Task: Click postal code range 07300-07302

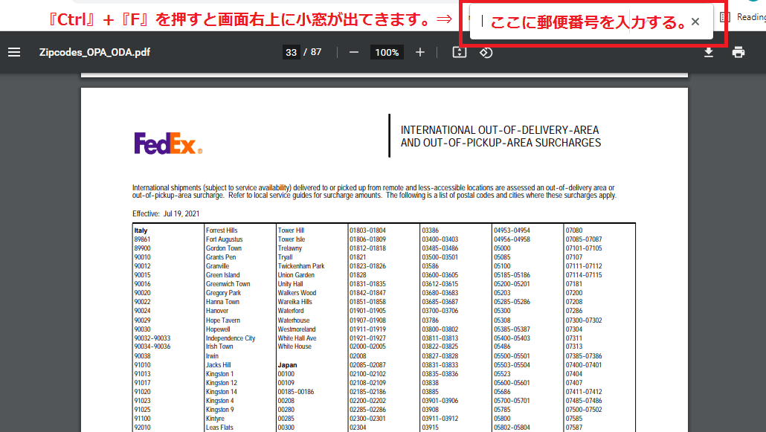Action: pyautogui.click(x=584, y=320)
